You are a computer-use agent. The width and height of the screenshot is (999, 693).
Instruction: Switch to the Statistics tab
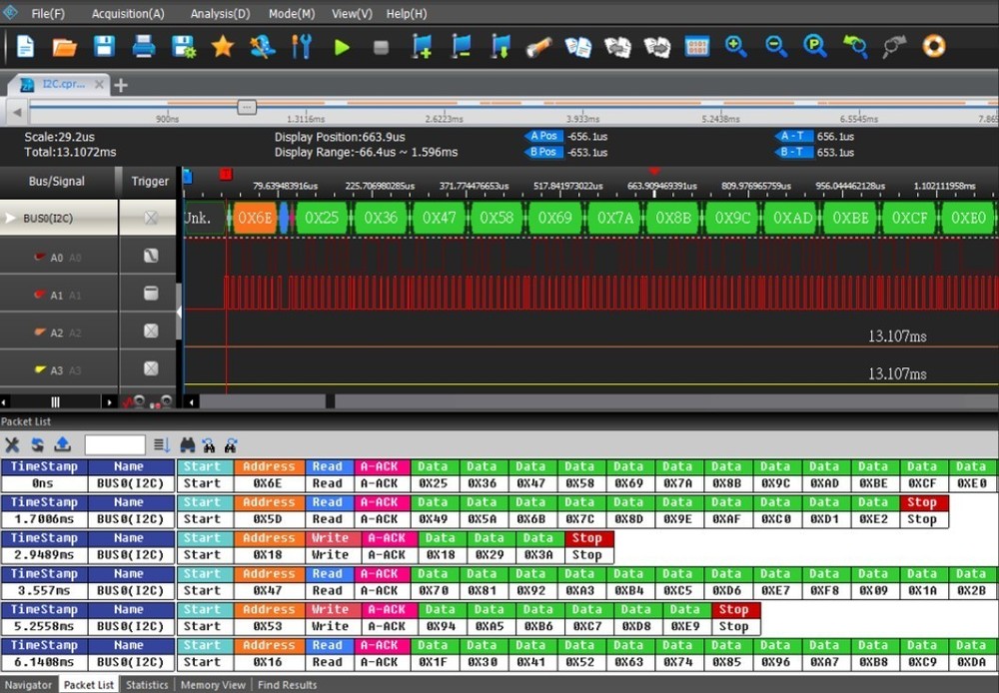coord(147,685)
